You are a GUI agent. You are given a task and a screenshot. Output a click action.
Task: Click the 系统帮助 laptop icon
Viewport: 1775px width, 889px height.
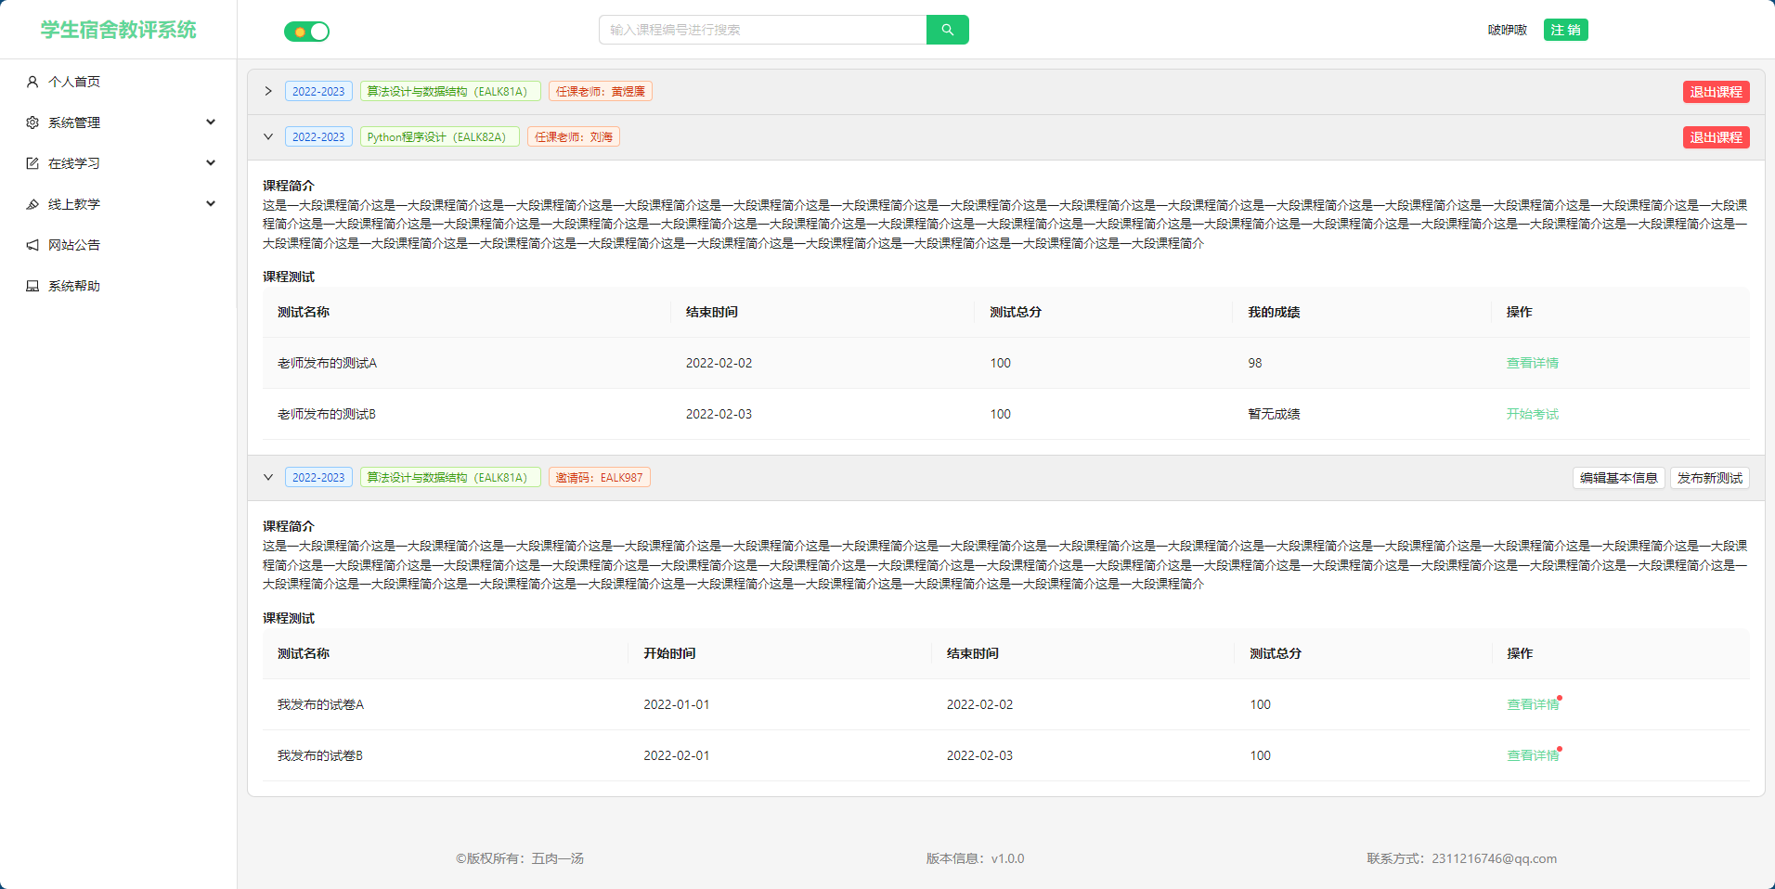pyautogui.click(x=32, y=286)
